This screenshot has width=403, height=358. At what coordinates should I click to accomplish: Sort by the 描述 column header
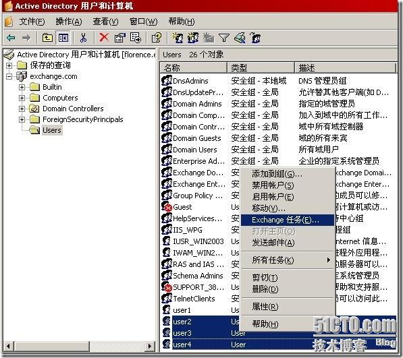[345, 67]
